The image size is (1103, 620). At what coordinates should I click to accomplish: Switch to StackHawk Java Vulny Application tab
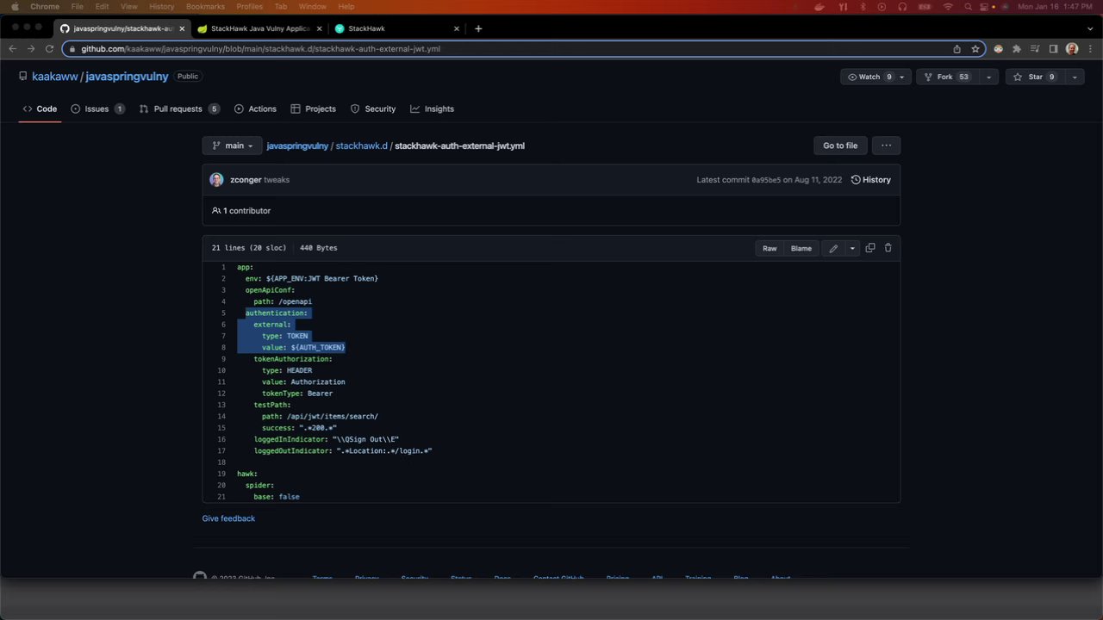259,28
